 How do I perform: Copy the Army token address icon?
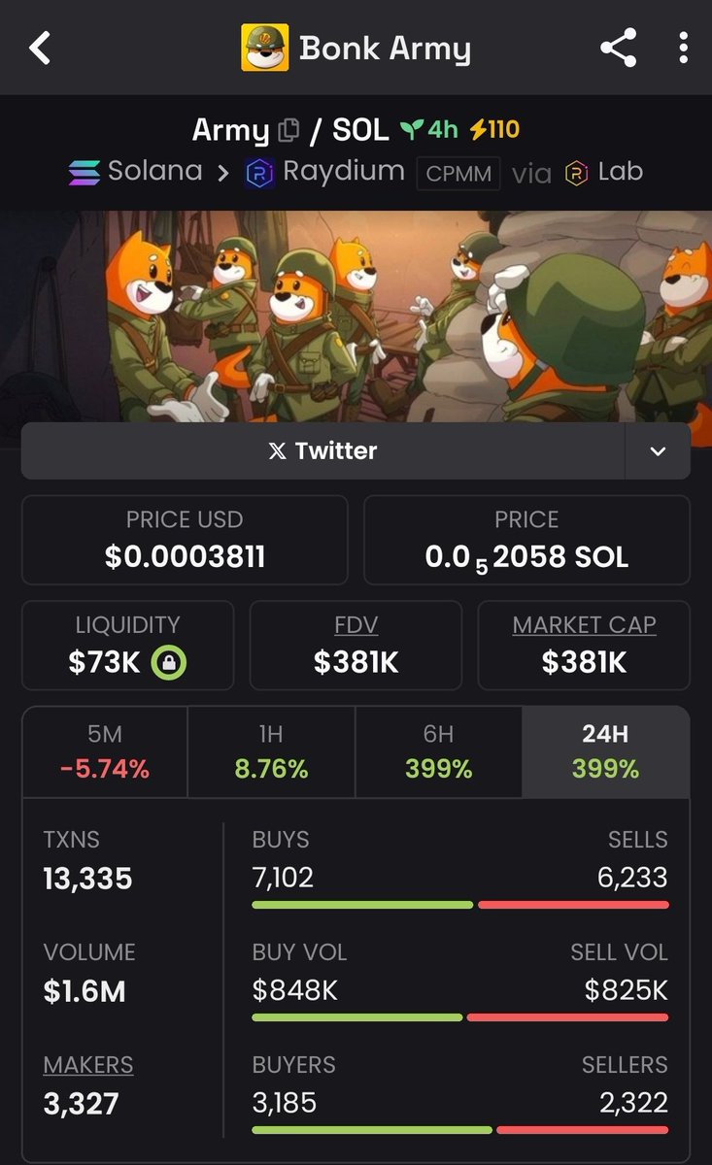point(288,130)
